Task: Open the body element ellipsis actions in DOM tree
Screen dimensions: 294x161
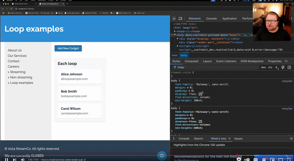Action: [x=172, y=35]
